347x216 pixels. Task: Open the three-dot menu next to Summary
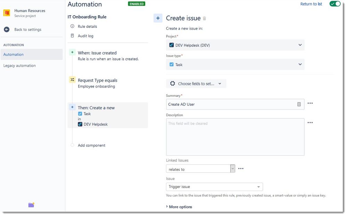tap(310, 103)
